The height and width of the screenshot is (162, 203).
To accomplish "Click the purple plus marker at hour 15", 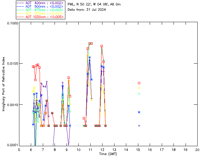I will pyautogui.click(x=139, y=126).
